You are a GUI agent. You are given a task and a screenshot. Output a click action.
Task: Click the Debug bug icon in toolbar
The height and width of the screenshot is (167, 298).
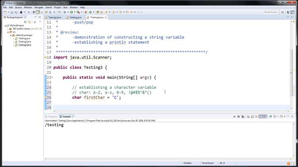[x=65, y=12]
